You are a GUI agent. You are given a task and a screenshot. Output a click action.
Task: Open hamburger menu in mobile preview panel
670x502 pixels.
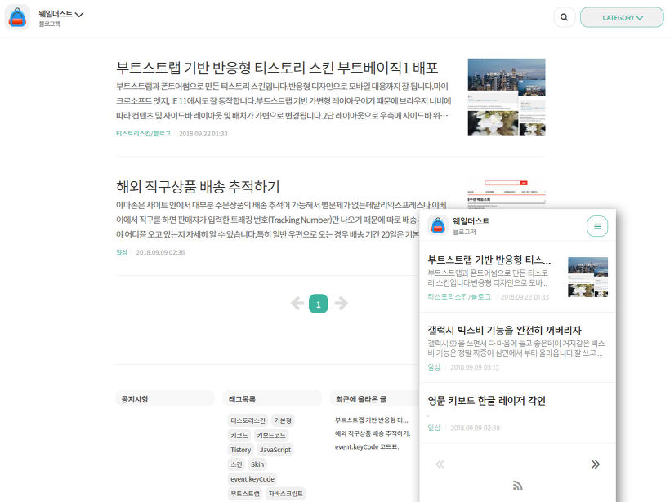pyautogui.click(x=597, y=226)
